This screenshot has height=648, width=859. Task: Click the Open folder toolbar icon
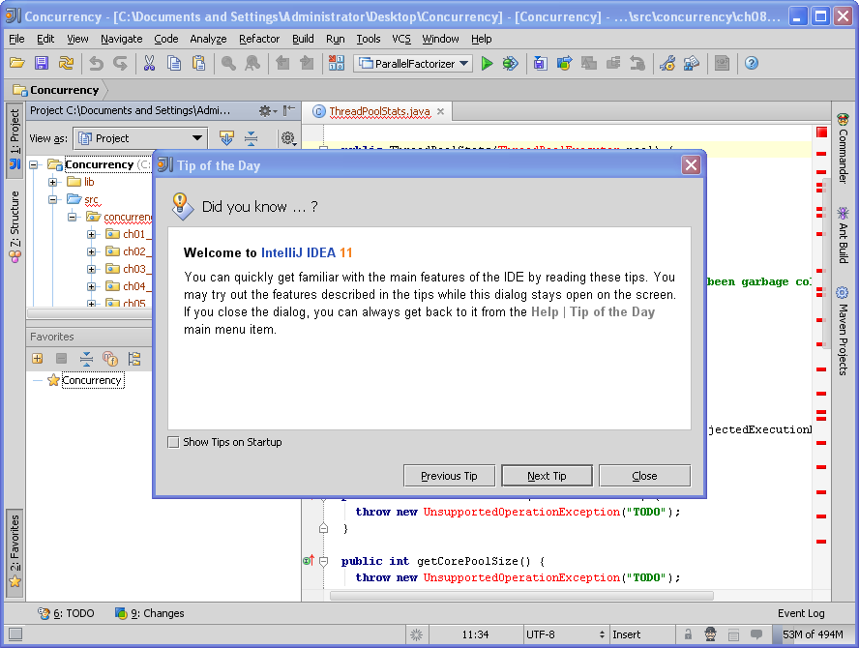(x=17, y=63)
